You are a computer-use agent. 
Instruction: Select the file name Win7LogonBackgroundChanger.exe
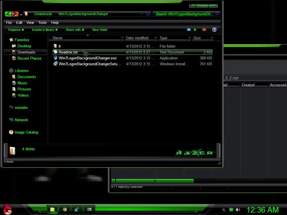(88, 58)
